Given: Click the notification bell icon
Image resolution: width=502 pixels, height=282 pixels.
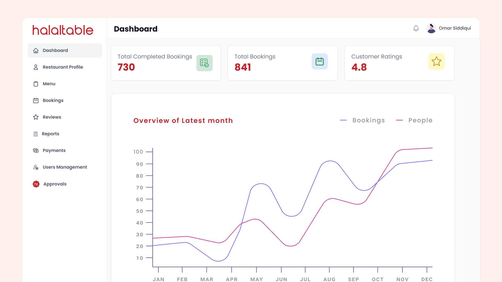Looking at the screenshot, I should [x=416, y=28].
